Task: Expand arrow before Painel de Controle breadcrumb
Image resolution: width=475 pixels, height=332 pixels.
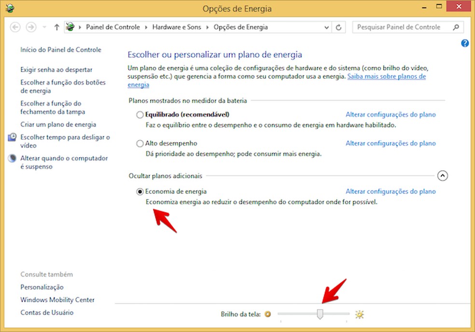Action: pos(80,27)
